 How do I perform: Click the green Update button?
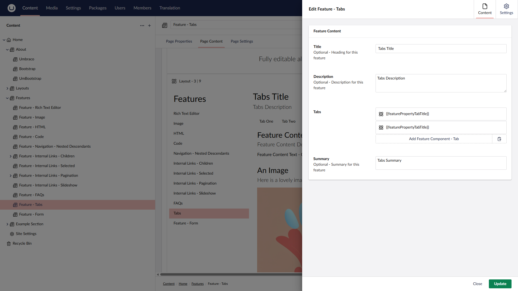(500, 284)
